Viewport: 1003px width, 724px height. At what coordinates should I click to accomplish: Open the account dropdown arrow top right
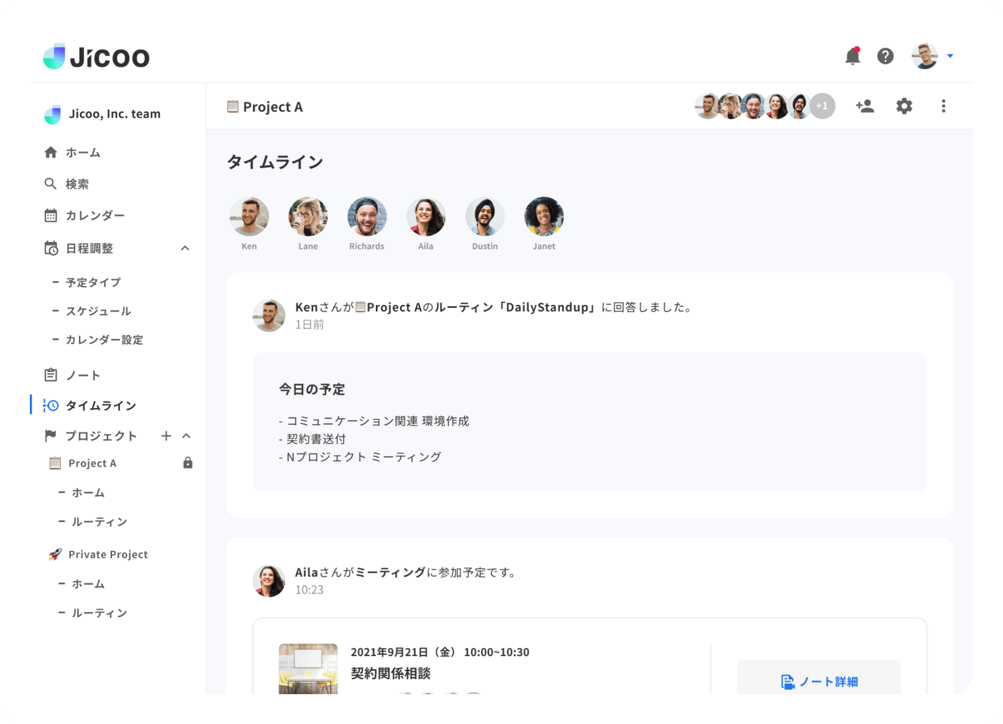[950, 56]
